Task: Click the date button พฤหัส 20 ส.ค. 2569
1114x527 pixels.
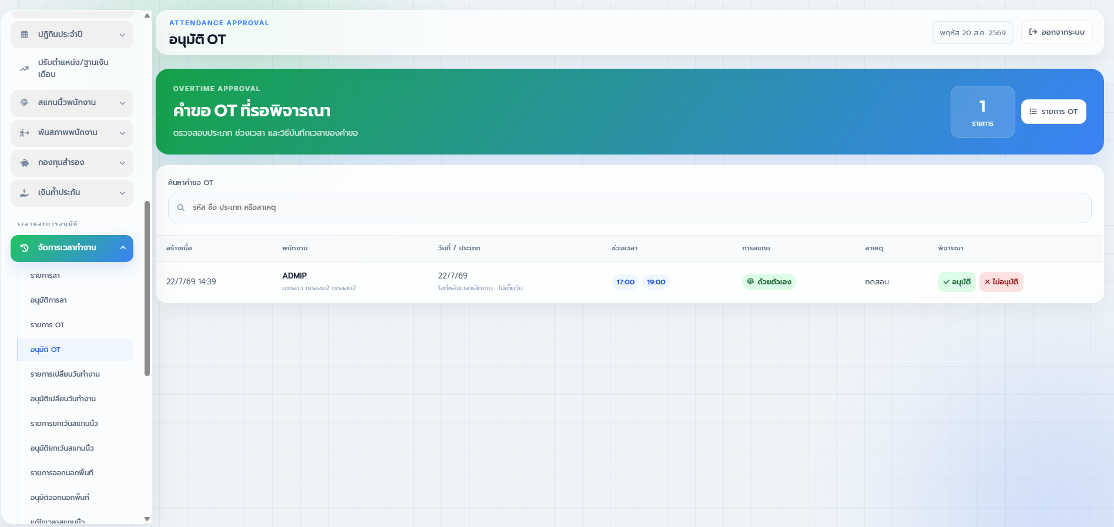Action: (972, 32)
